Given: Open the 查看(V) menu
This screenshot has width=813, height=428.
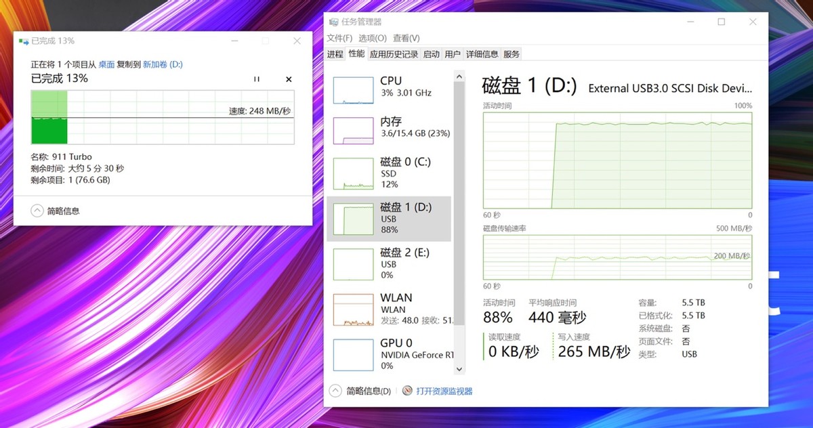Looking at the screenshot, I should 406,38.
